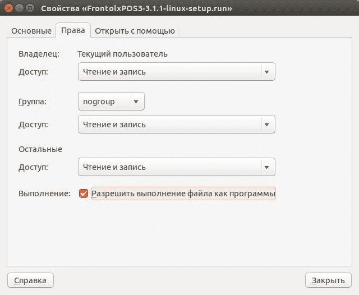Screen dimensions: 359x295
Task: Switch to the Основные tab
Action: pos(31,31)
